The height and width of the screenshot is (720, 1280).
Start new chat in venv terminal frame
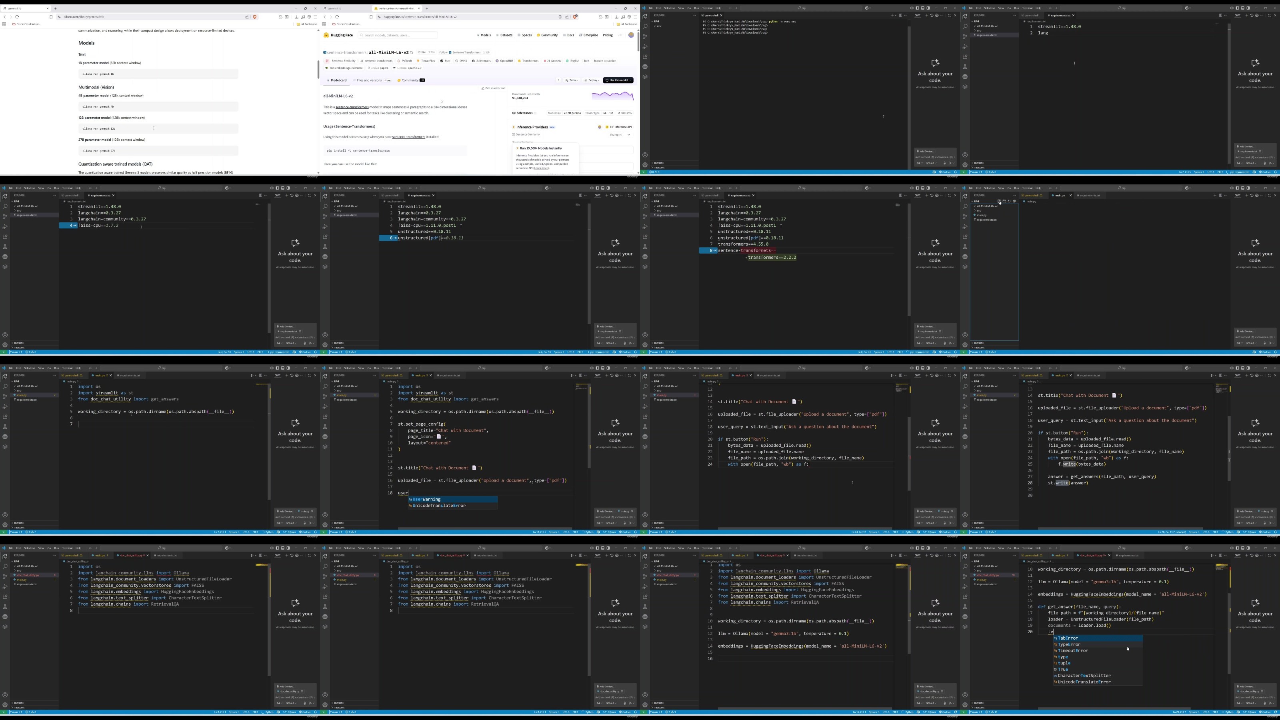click(926, 16)
